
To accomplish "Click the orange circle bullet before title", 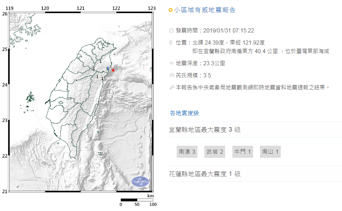I will click(x=170, y=10).
